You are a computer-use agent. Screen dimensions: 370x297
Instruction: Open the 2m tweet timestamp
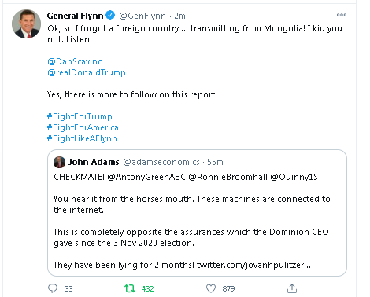click(179, 16)
